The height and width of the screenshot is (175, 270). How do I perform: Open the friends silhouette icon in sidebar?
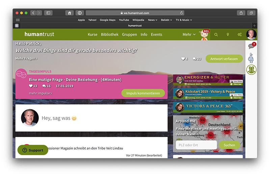tap(251, 70)
